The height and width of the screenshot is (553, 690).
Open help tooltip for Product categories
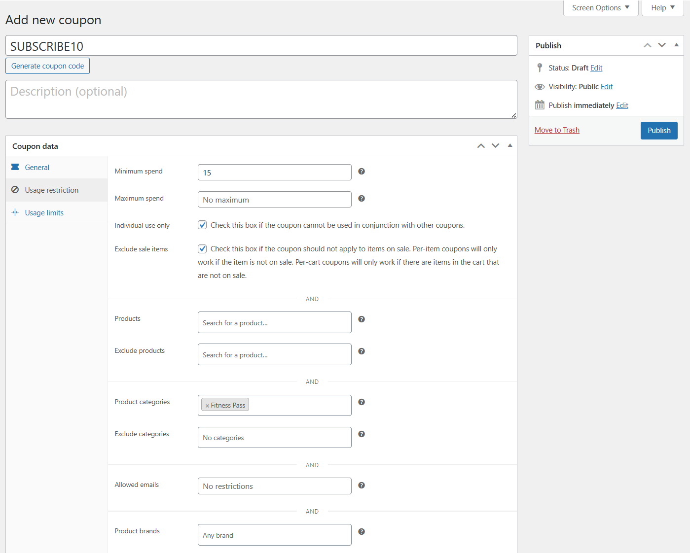(362, 402)
